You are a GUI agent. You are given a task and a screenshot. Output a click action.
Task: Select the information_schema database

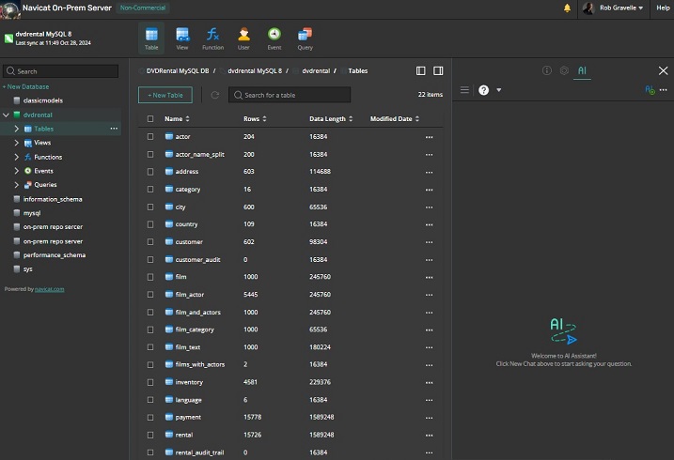click(x=53, y=199)
